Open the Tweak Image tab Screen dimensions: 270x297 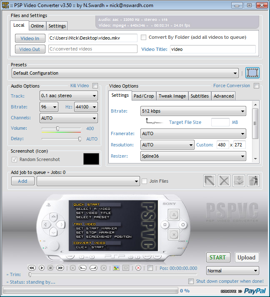(x=172, y=96)
